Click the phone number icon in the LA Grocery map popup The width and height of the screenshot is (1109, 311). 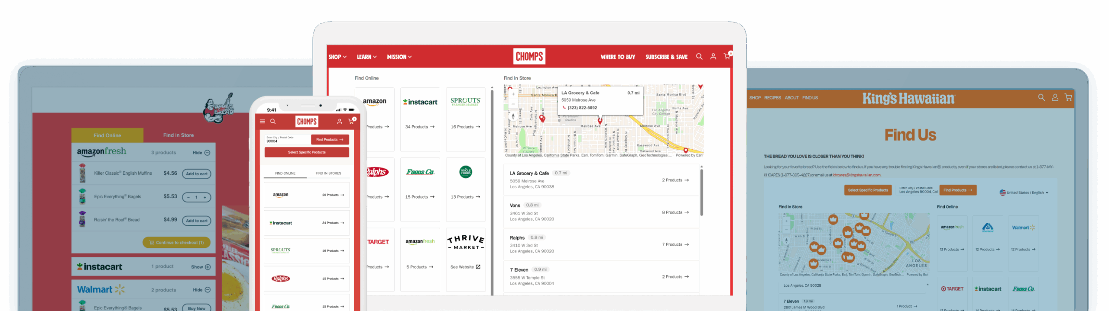564,108
